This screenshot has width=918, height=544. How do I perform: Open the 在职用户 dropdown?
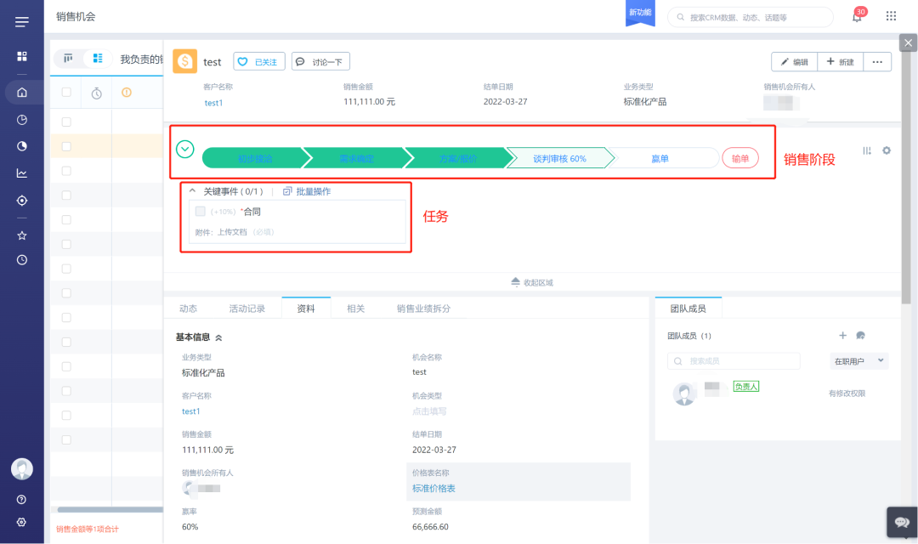[x=858, y=361]
